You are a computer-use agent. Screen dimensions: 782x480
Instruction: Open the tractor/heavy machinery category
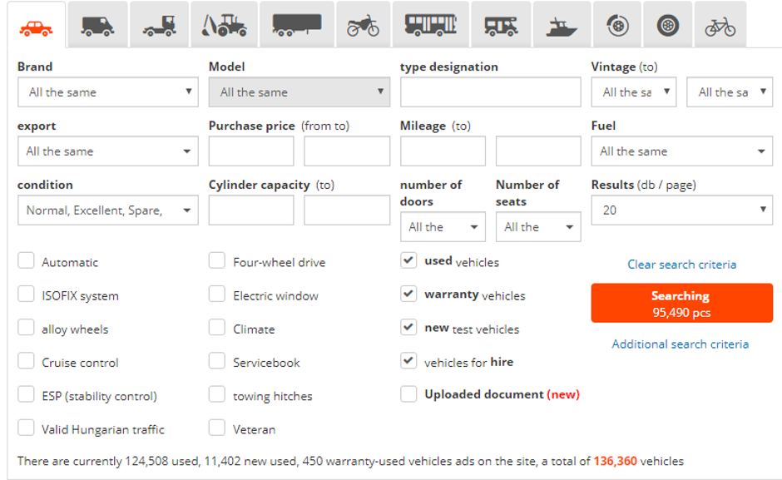click(225, 22)
